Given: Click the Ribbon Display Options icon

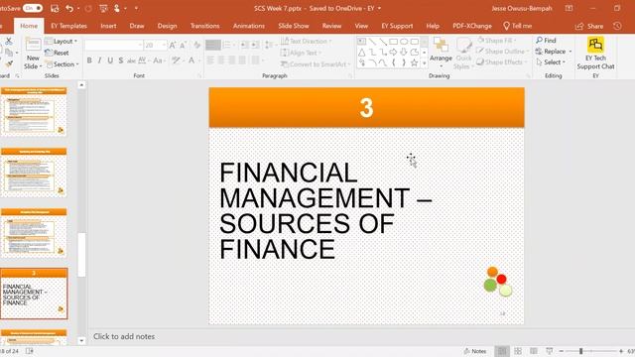Looking at the screenshot, I should point(569,8).
